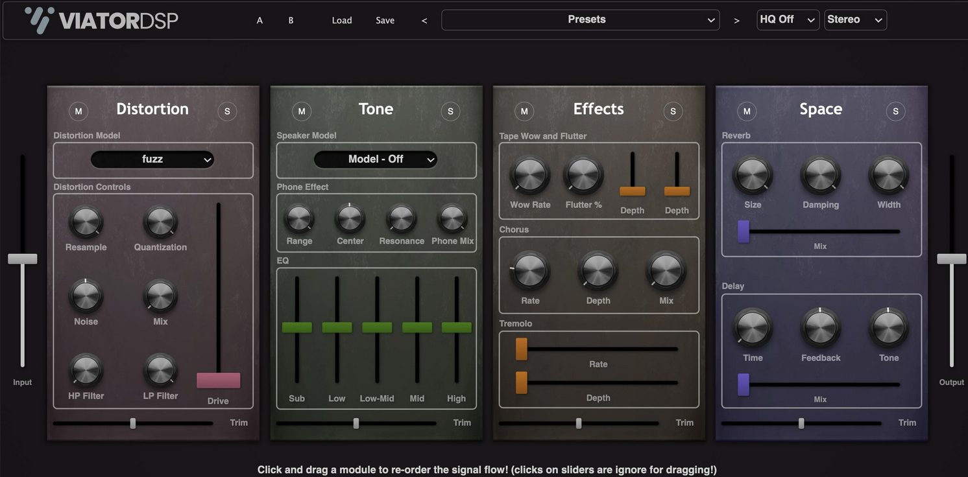Switch to preset slot B
Viewport: 968px width, 477px height.
click(x=291, y=20)
